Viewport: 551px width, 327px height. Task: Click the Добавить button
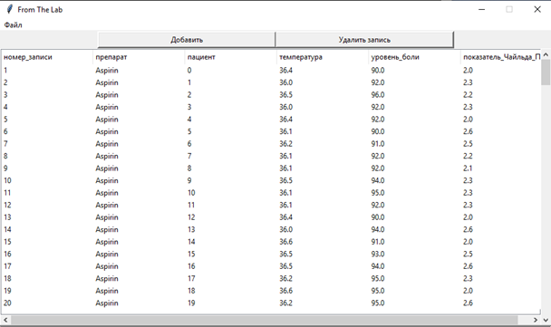click(187, 40)
